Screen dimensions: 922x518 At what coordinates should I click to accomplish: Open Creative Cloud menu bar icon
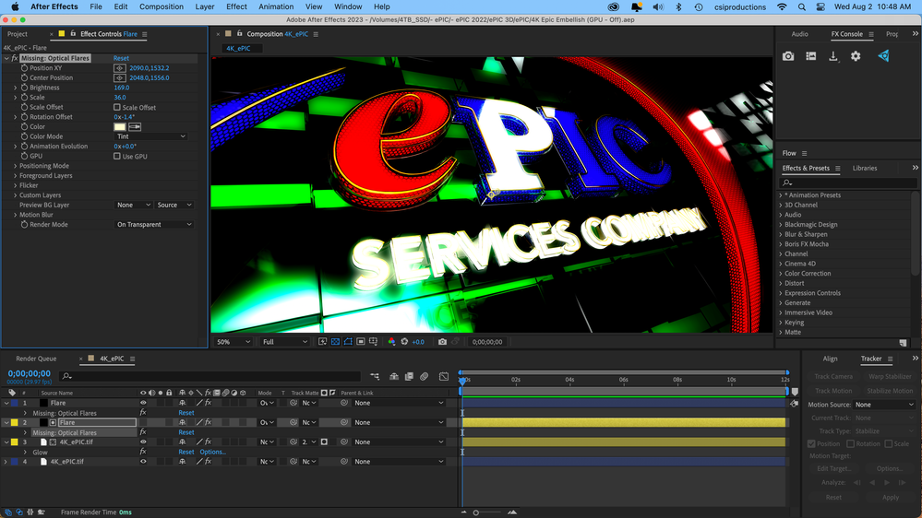point(614,7)
